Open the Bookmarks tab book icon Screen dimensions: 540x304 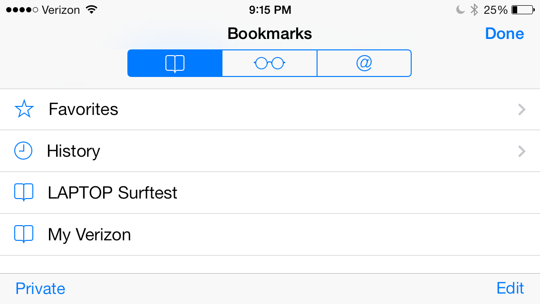(x=174, y=63)
